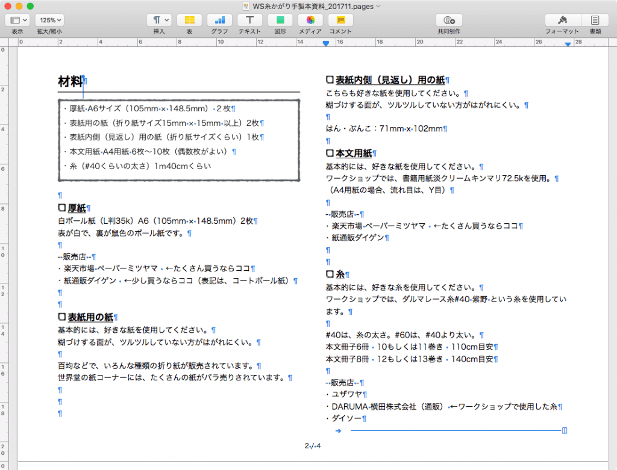
Task: Click the document file icon in title bar
Action: (246, 6)
